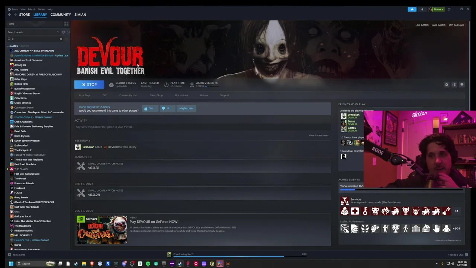Open the Games menu

pos(41,9)
